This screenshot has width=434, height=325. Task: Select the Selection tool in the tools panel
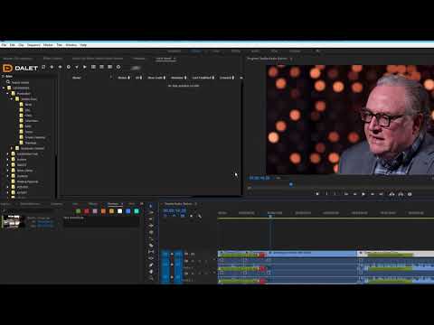tap(151, 206)
